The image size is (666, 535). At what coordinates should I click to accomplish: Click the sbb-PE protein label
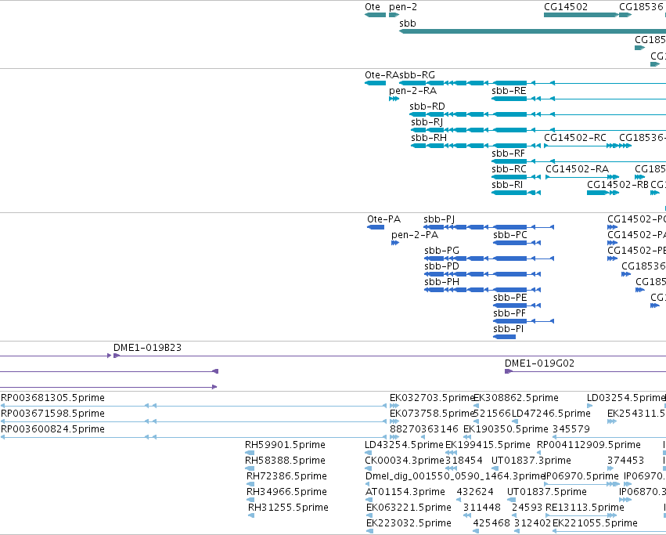point(510,298)
